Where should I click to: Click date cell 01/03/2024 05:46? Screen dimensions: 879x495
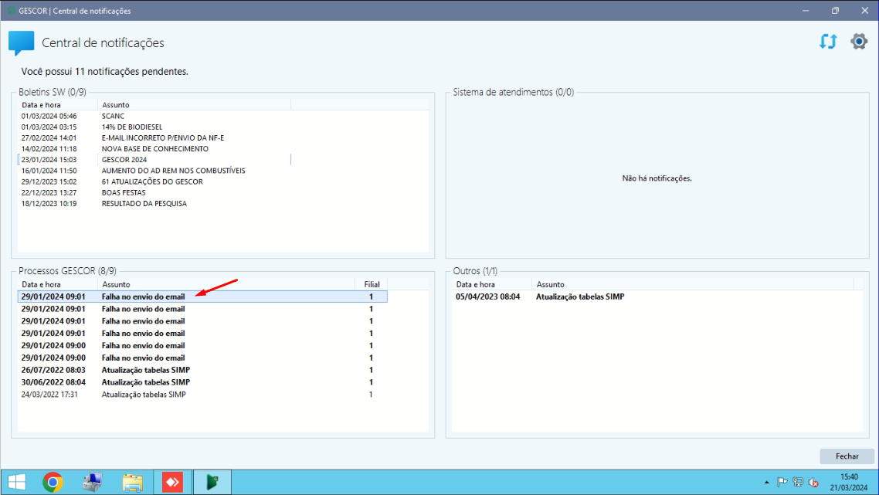point(49,116)
